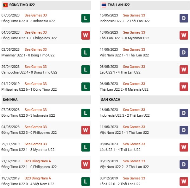190x188 pixels.
Task: Click Myanmar U22 1 - 0 Đông Timo U22 match
Action: tap(28, 55)
